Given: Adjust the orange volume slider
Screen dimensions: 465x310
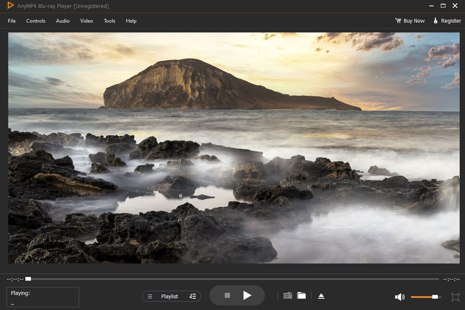Looking at the screenshot, I should (426, 297).
